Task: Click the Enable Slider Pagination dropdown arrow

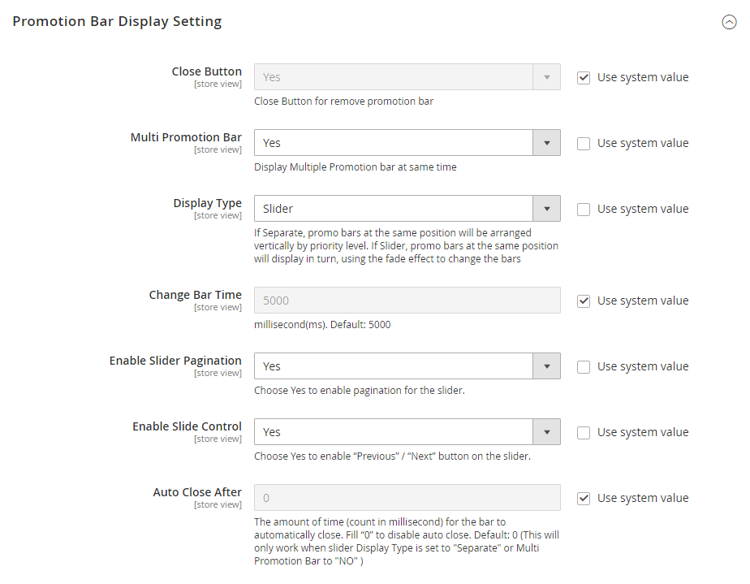Action: point(546,366)
